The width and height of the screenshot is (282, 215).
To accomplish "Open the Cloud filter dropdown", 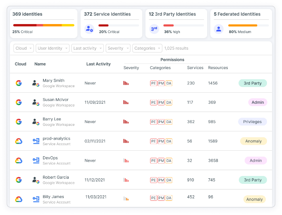I will point(24,48).
